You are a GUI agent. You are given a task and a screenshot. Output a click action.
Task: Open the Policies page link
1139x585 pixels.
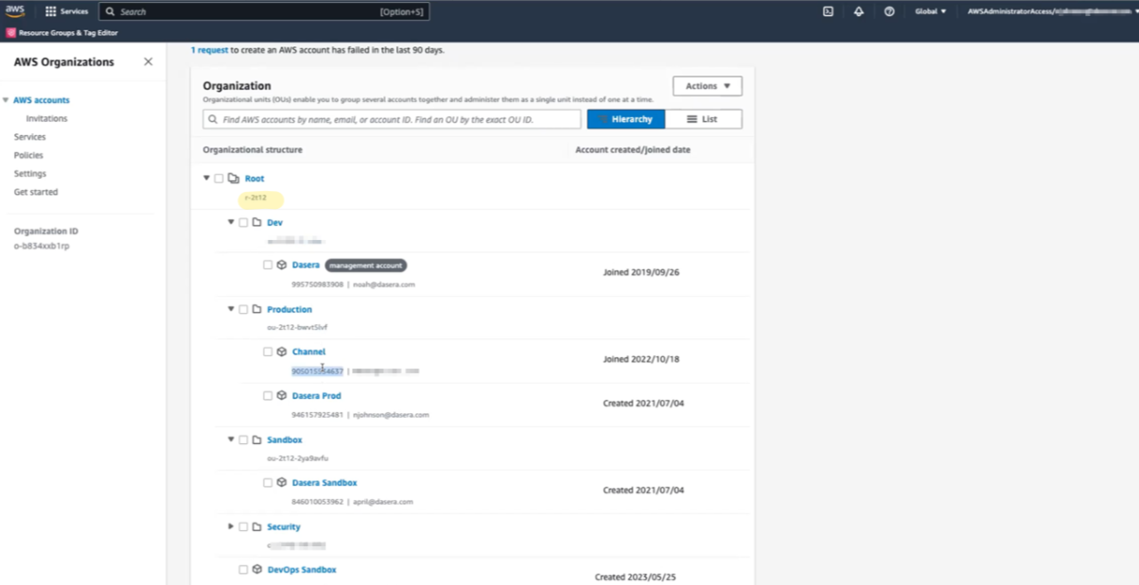click(x=30, y=155)
